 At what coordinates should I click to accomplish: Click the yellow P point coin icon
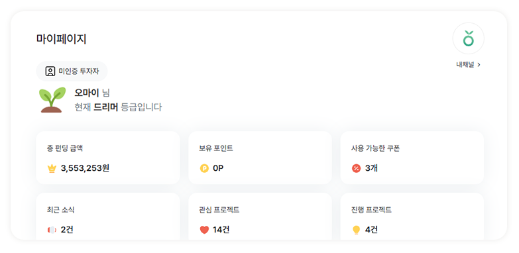point(204,169)
